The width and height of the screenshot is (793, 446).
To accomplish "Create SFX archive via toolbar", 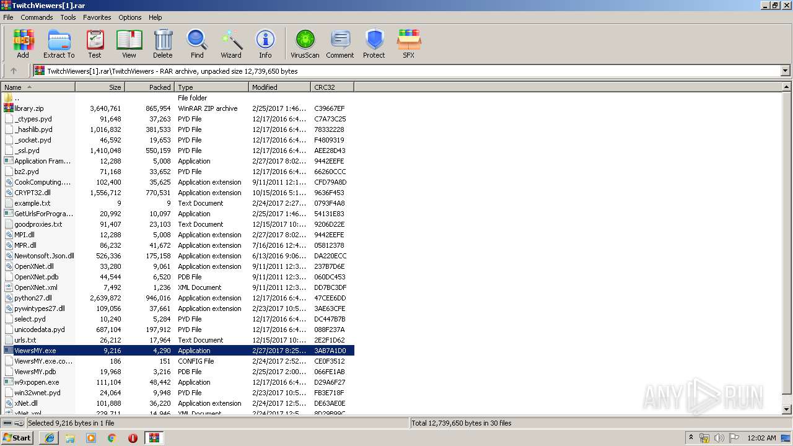I will coord(409,44).
